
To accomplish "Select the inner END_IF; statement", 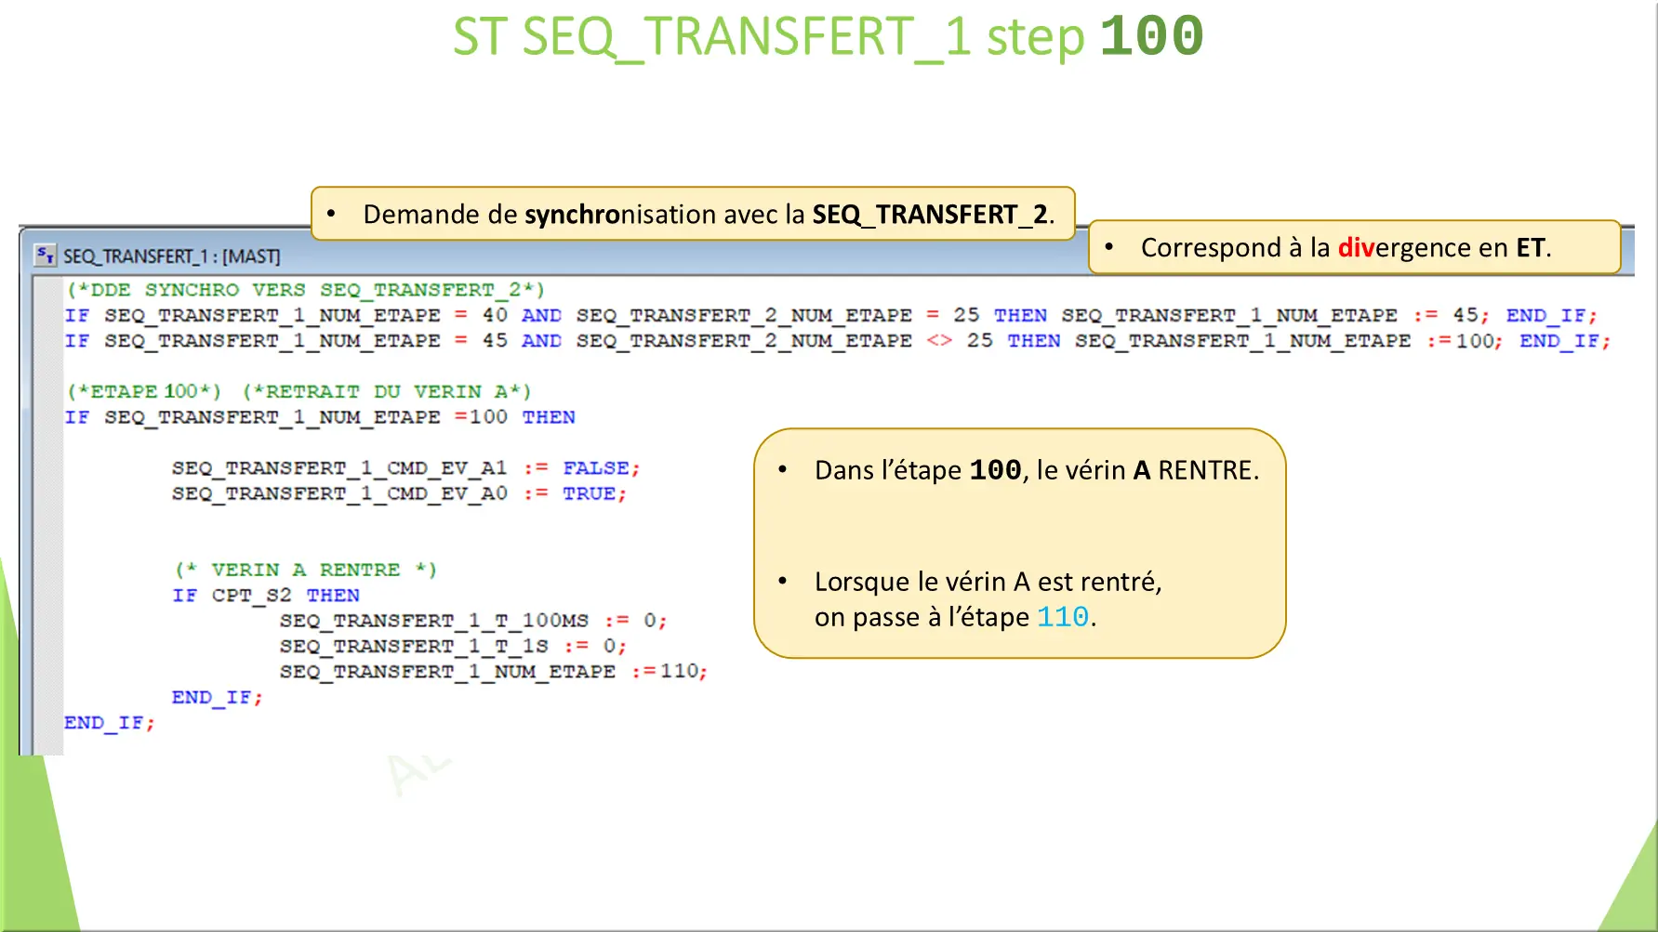I will (216, 697).
